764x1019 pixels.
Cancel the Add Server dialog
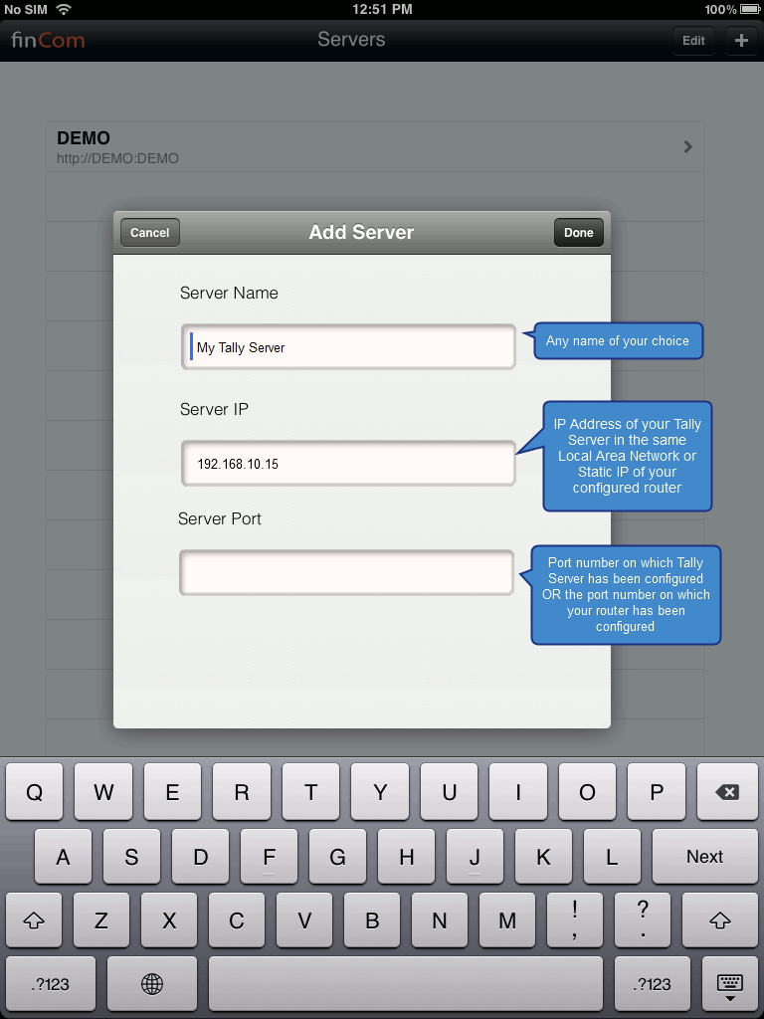coord(149,233)
